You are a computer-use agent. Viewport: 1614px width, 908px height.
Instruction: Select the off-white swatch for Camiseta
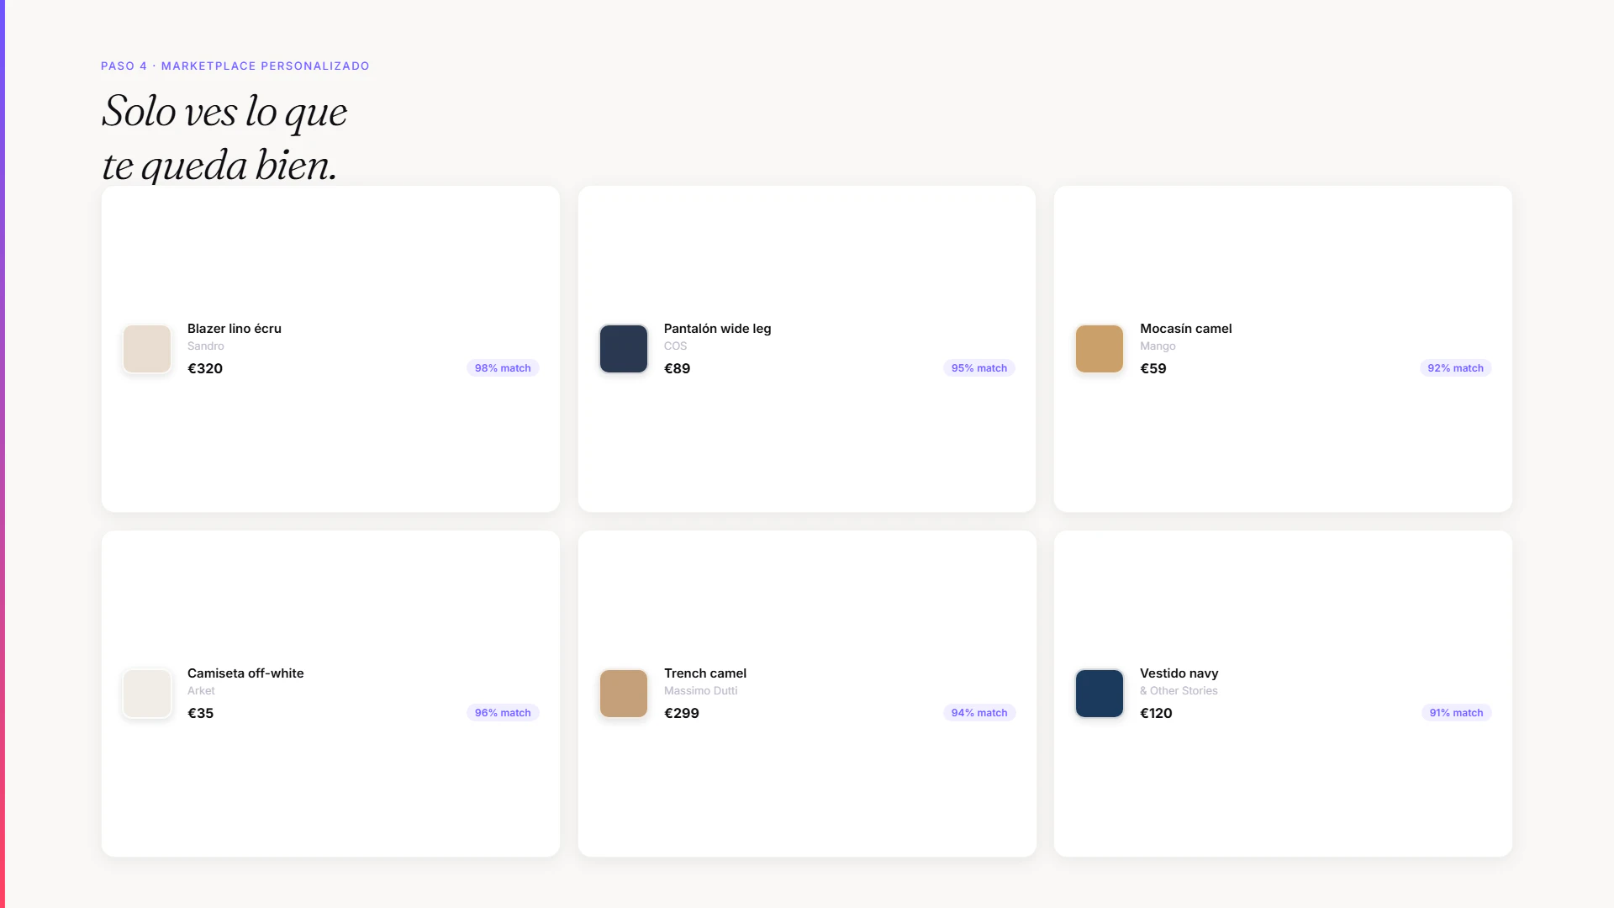coord(147,694)
